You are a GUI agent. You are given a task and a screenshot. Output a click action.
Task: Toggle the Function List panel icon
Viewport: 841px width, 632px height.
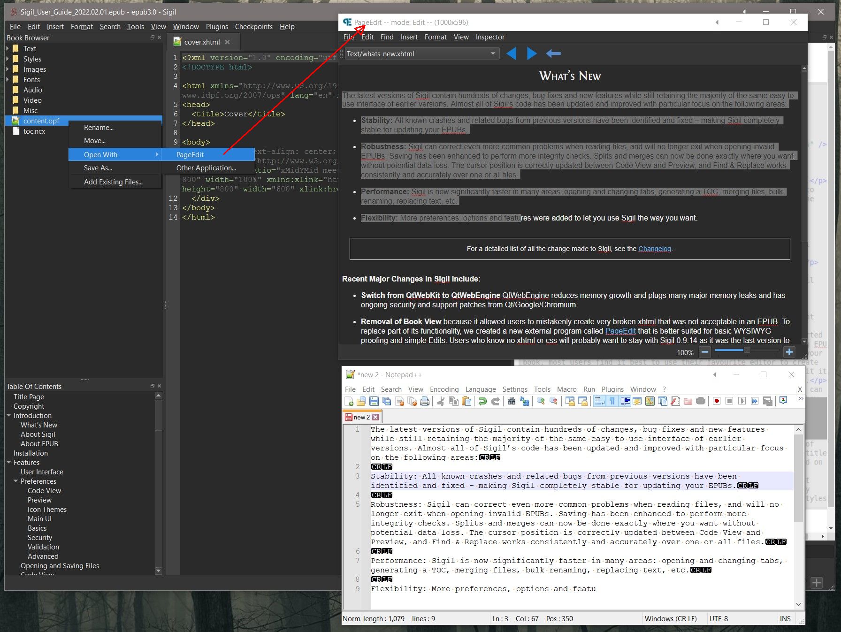(x=675, y=401)
